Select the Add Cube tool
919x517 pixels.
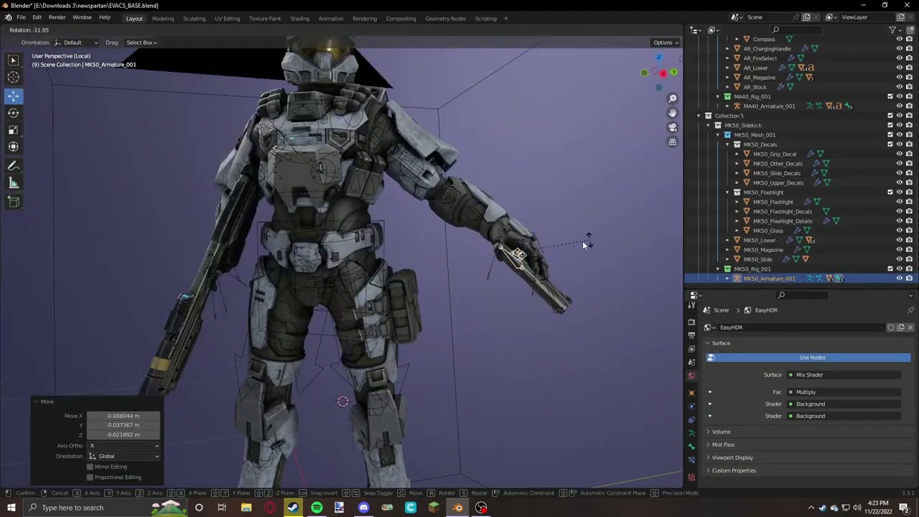[14, 202]
